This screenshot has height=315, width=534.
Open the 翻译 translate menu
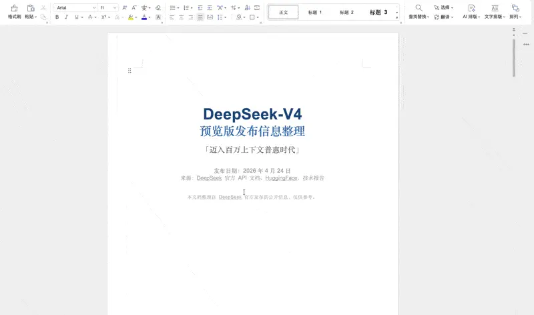pos(443,17)
